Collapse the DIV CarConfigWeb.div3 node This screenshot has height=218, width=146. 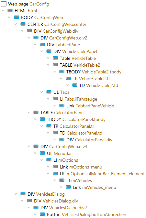29,147
